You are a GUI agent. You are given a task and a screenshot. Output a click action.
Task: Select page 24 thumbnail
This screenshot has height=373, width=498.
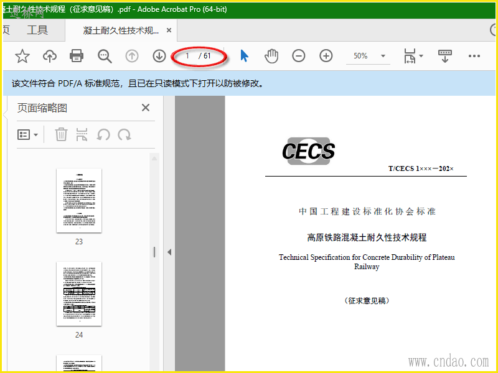coord(79,293)
